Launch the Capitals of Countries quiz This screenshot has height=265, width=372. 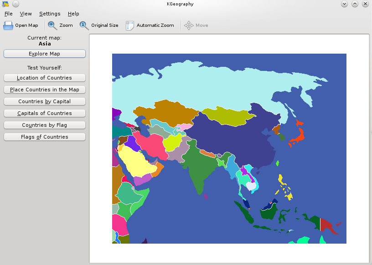[x=44, y=113]
